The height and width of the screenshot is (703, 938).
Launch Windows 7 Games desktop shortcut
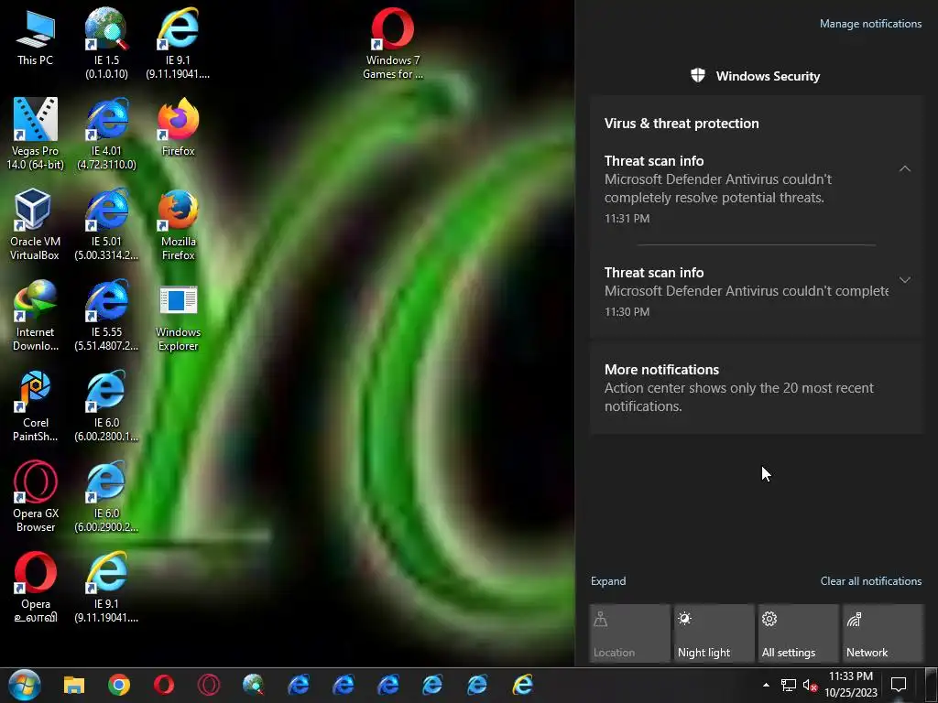click(x=392, y=43)
